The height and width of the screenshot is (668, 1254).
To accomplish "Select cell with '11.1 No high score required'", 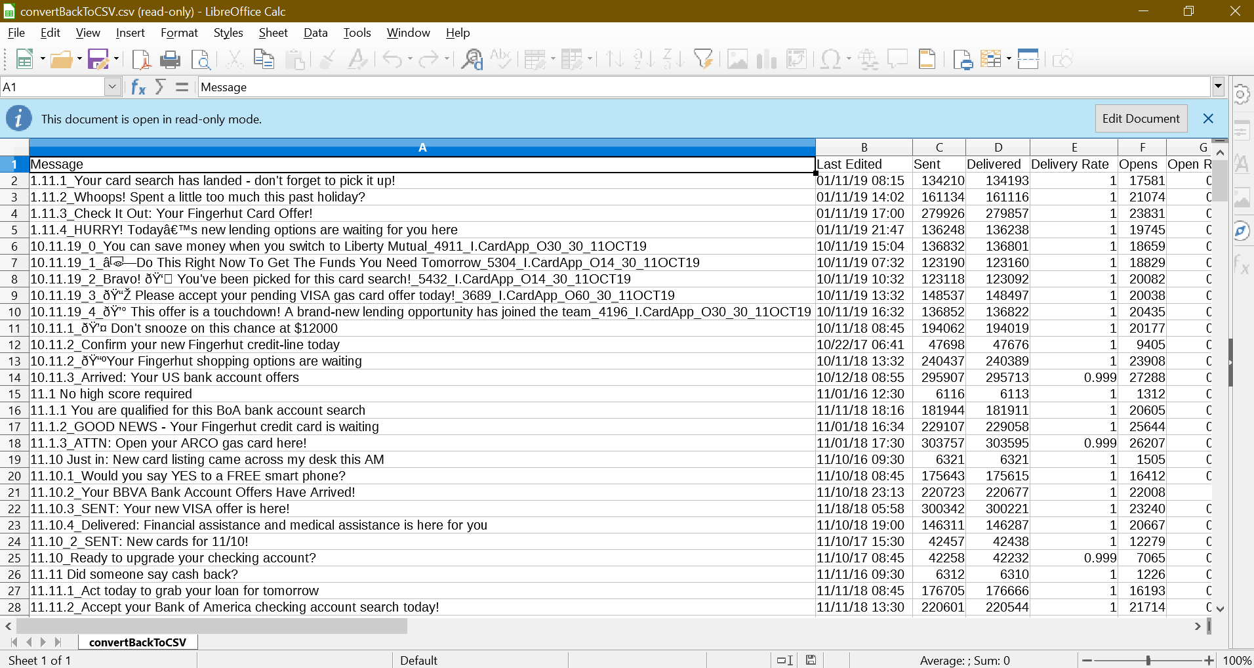I will tap(422, 394).
